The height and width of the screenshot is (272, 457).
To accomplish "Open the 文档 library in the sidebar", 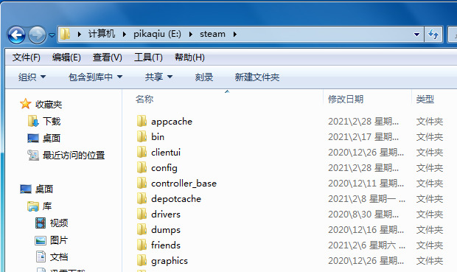I will 59,257.
